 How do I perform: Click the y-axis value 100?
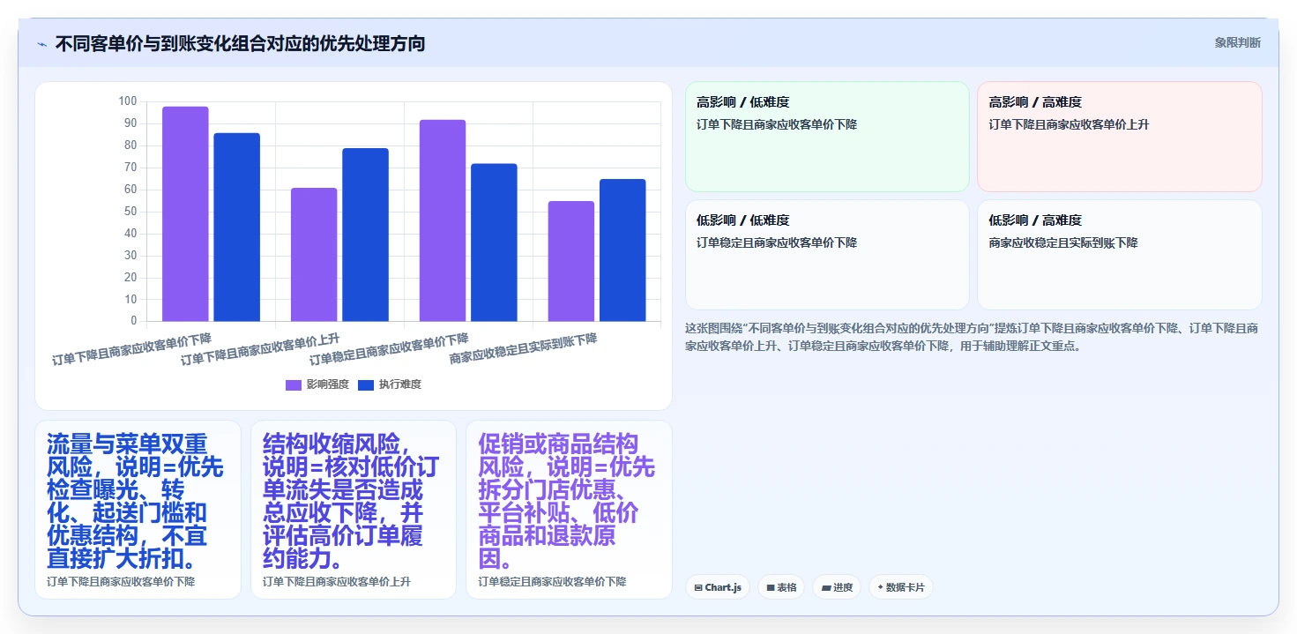tap(128, 101)
